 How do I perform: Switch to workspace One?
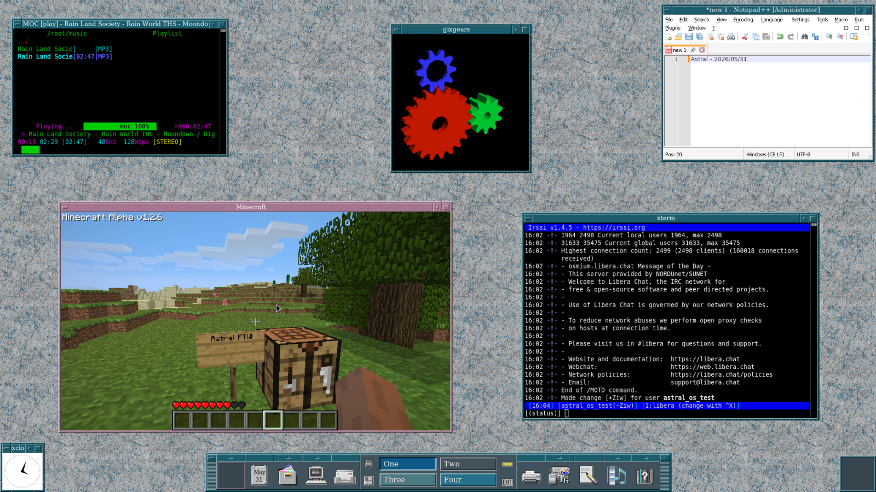tap(408, 464)
